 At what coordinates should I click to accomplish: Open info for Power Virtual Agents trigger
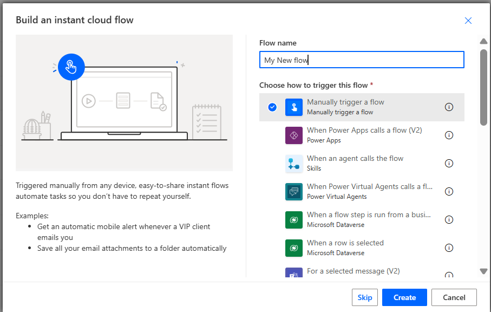click(449, 192)
